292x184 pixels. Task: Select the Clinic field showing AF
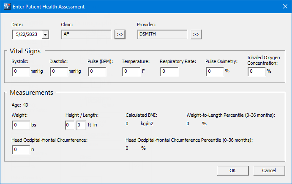pos(86,34)
